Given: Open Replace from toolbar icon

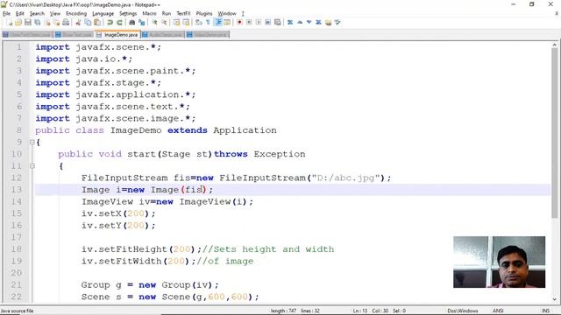Looking at the screenshot, I should [x=142, y=23].
